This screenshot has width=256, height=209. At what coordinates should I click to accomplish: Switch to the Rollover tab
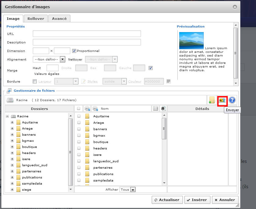pos(36,19)
